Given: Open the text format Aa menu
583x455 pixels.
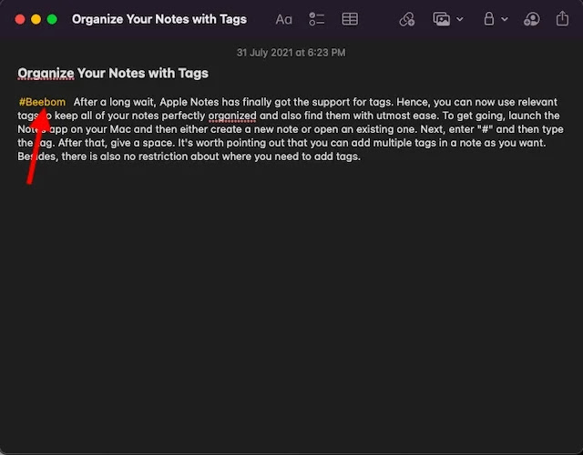Looking at the screenshot, I should pos(283,19).
